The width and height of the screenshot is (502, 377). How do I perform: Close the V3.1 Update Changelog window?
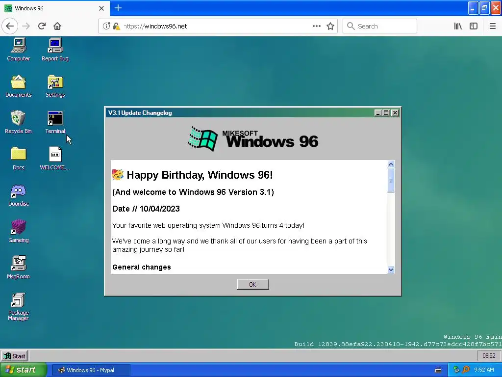pyautogui.click(x=395, y=113)
